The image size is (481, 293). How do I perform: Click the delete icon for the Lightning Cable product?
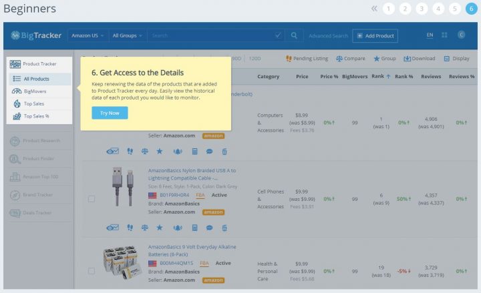coord(224,228)
